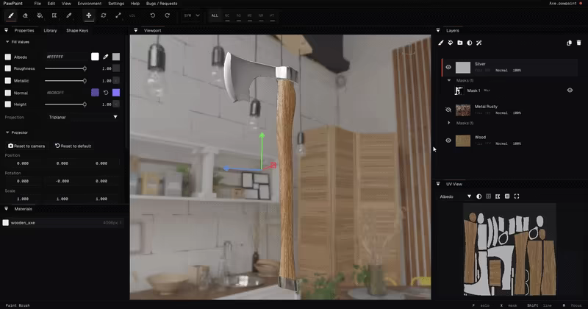Collapse the Silver layer Masks group

click(x=449, y=80)
